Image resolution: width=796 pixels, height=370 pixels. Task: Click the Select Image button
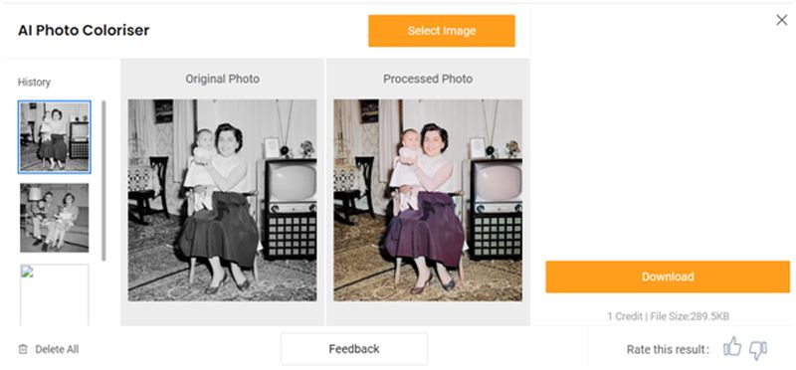click(442, 31)
